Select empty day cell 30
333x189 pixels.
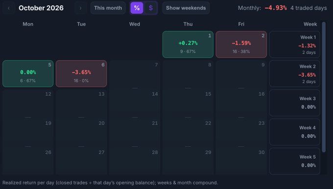pos(241,161)
